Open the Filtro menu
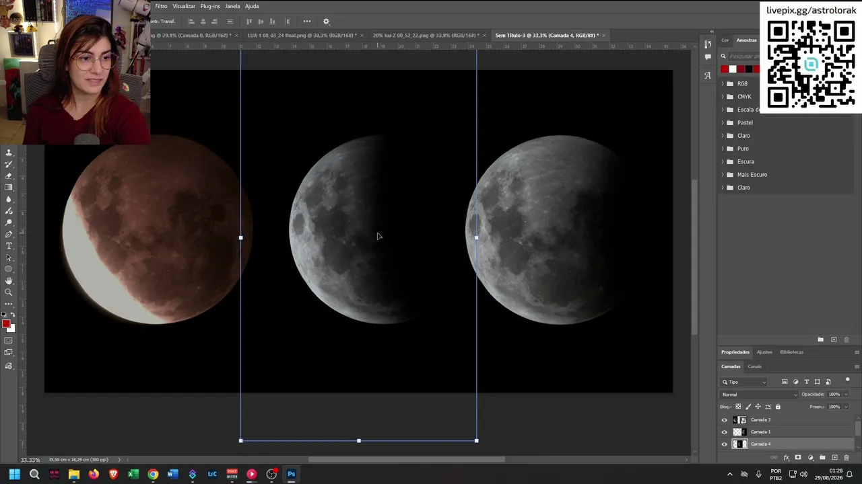Image resolution: width=862 pixels, height=484 pixels. coord(161,6)
